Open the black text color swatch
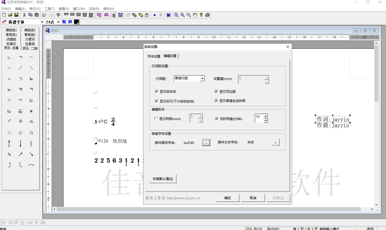 [x=77, y=22]
